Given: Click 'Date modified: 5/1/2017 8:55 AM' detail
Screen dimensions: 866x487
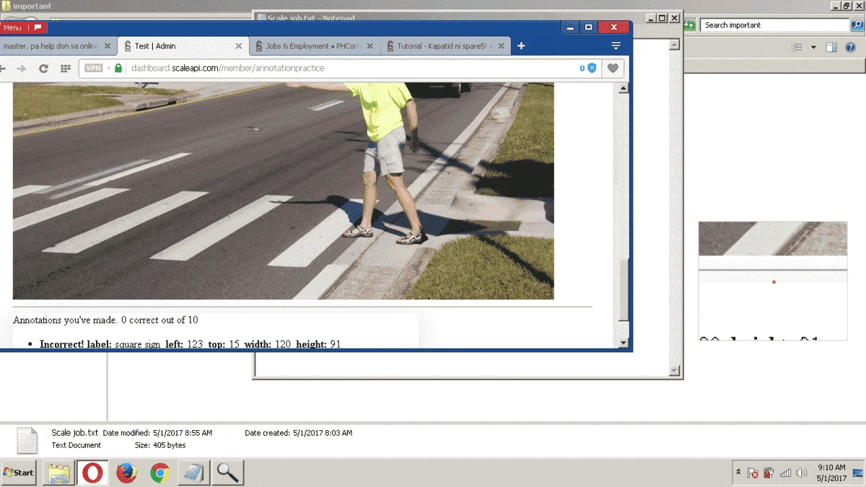Looking at the screenshot, I should pos(157,433).
